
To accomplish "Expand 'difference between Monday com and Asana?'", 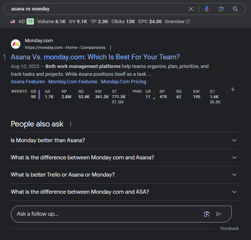I will (x=125, y=158).
